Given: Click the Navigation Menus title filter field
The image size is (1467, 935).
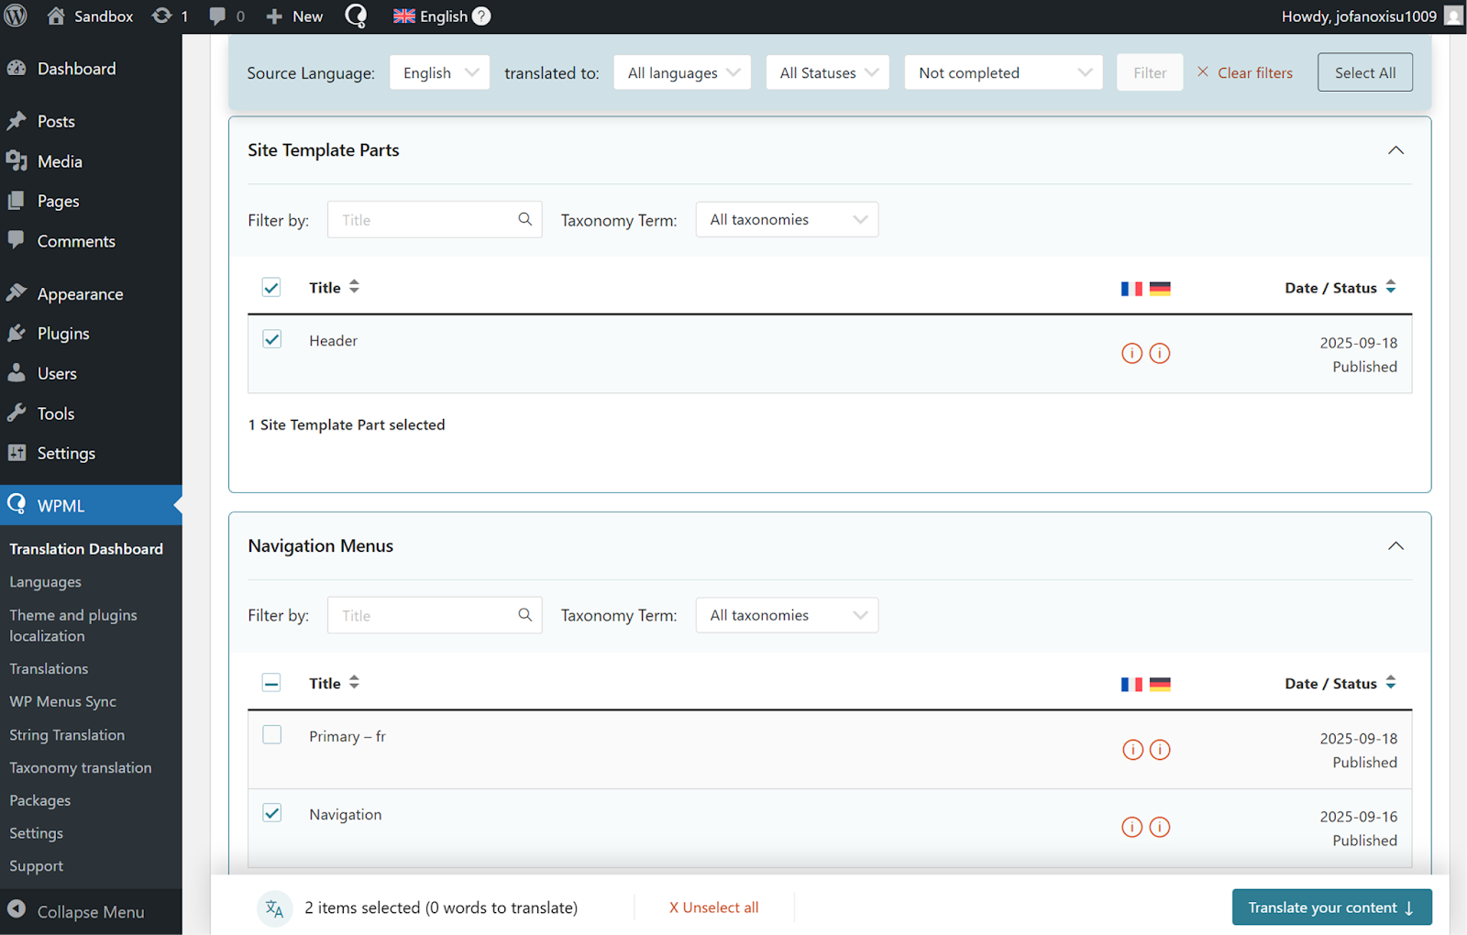Looking at the screenshot, I should tap(426, 616).
